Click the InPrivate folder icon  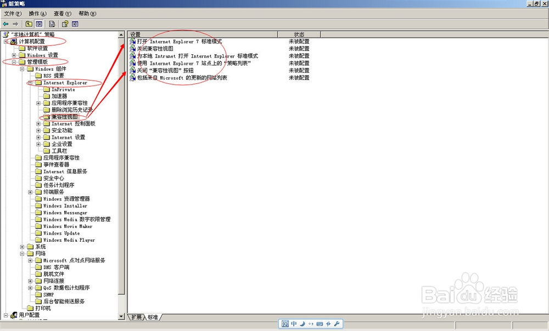[47, 89]
